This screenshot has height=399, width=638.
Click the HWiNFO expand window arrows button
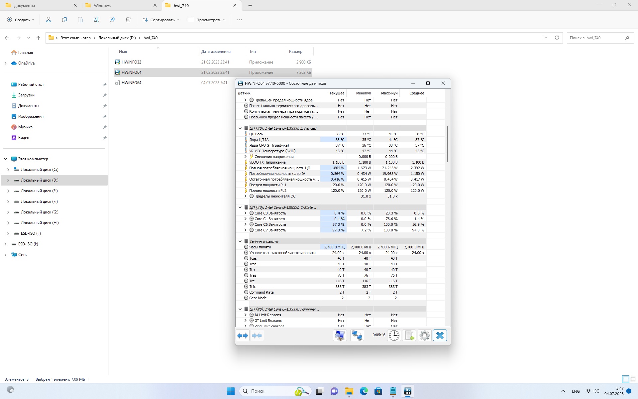243,335
